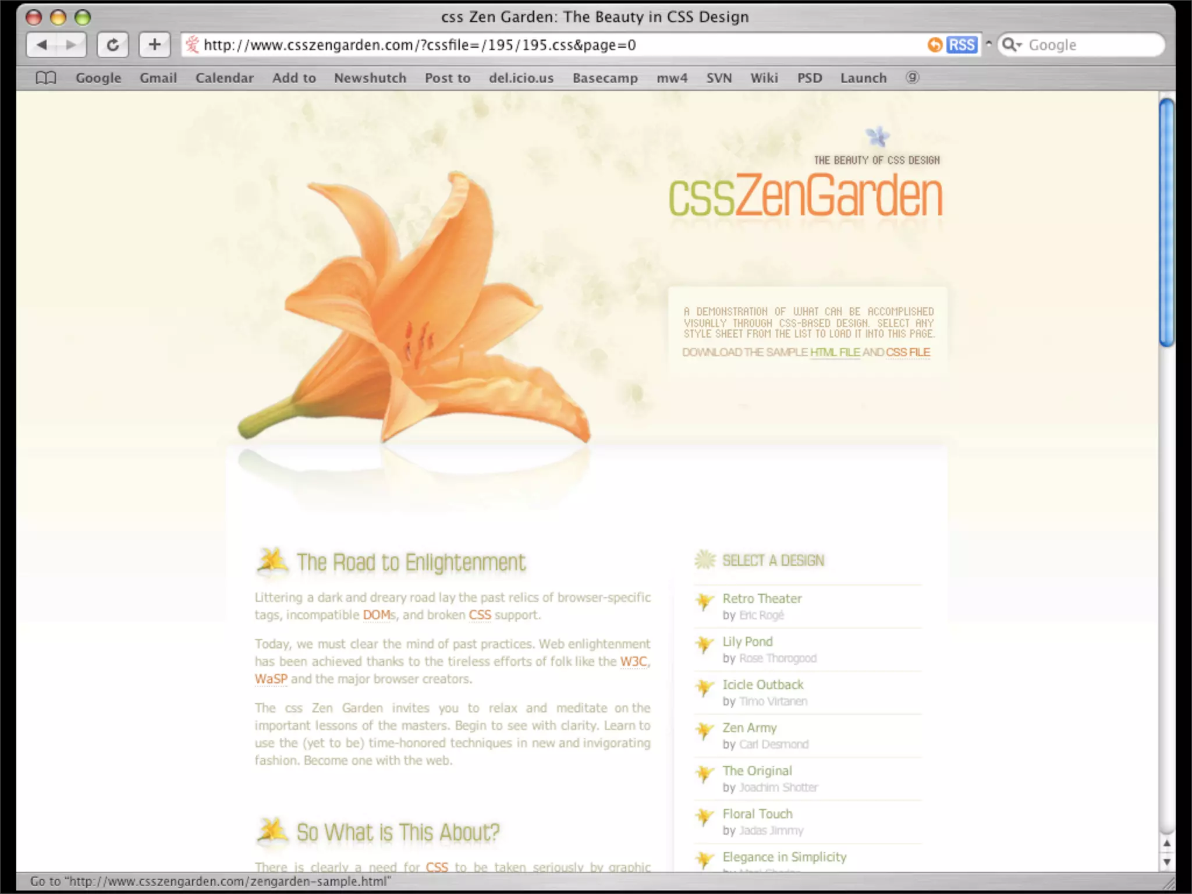Screen dimensions: 1192x894
Task: Follow the W3C link
Action: tap(633, 661)
